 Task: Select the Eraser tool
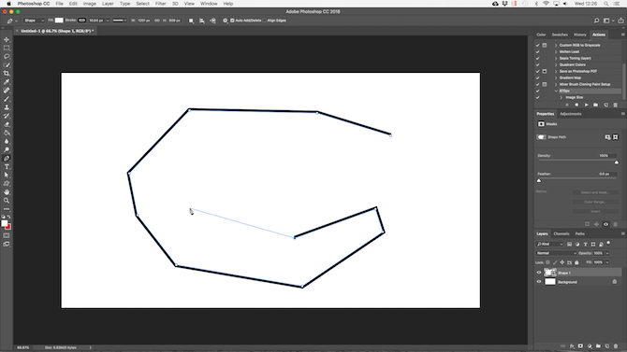[x=7, y=124]
